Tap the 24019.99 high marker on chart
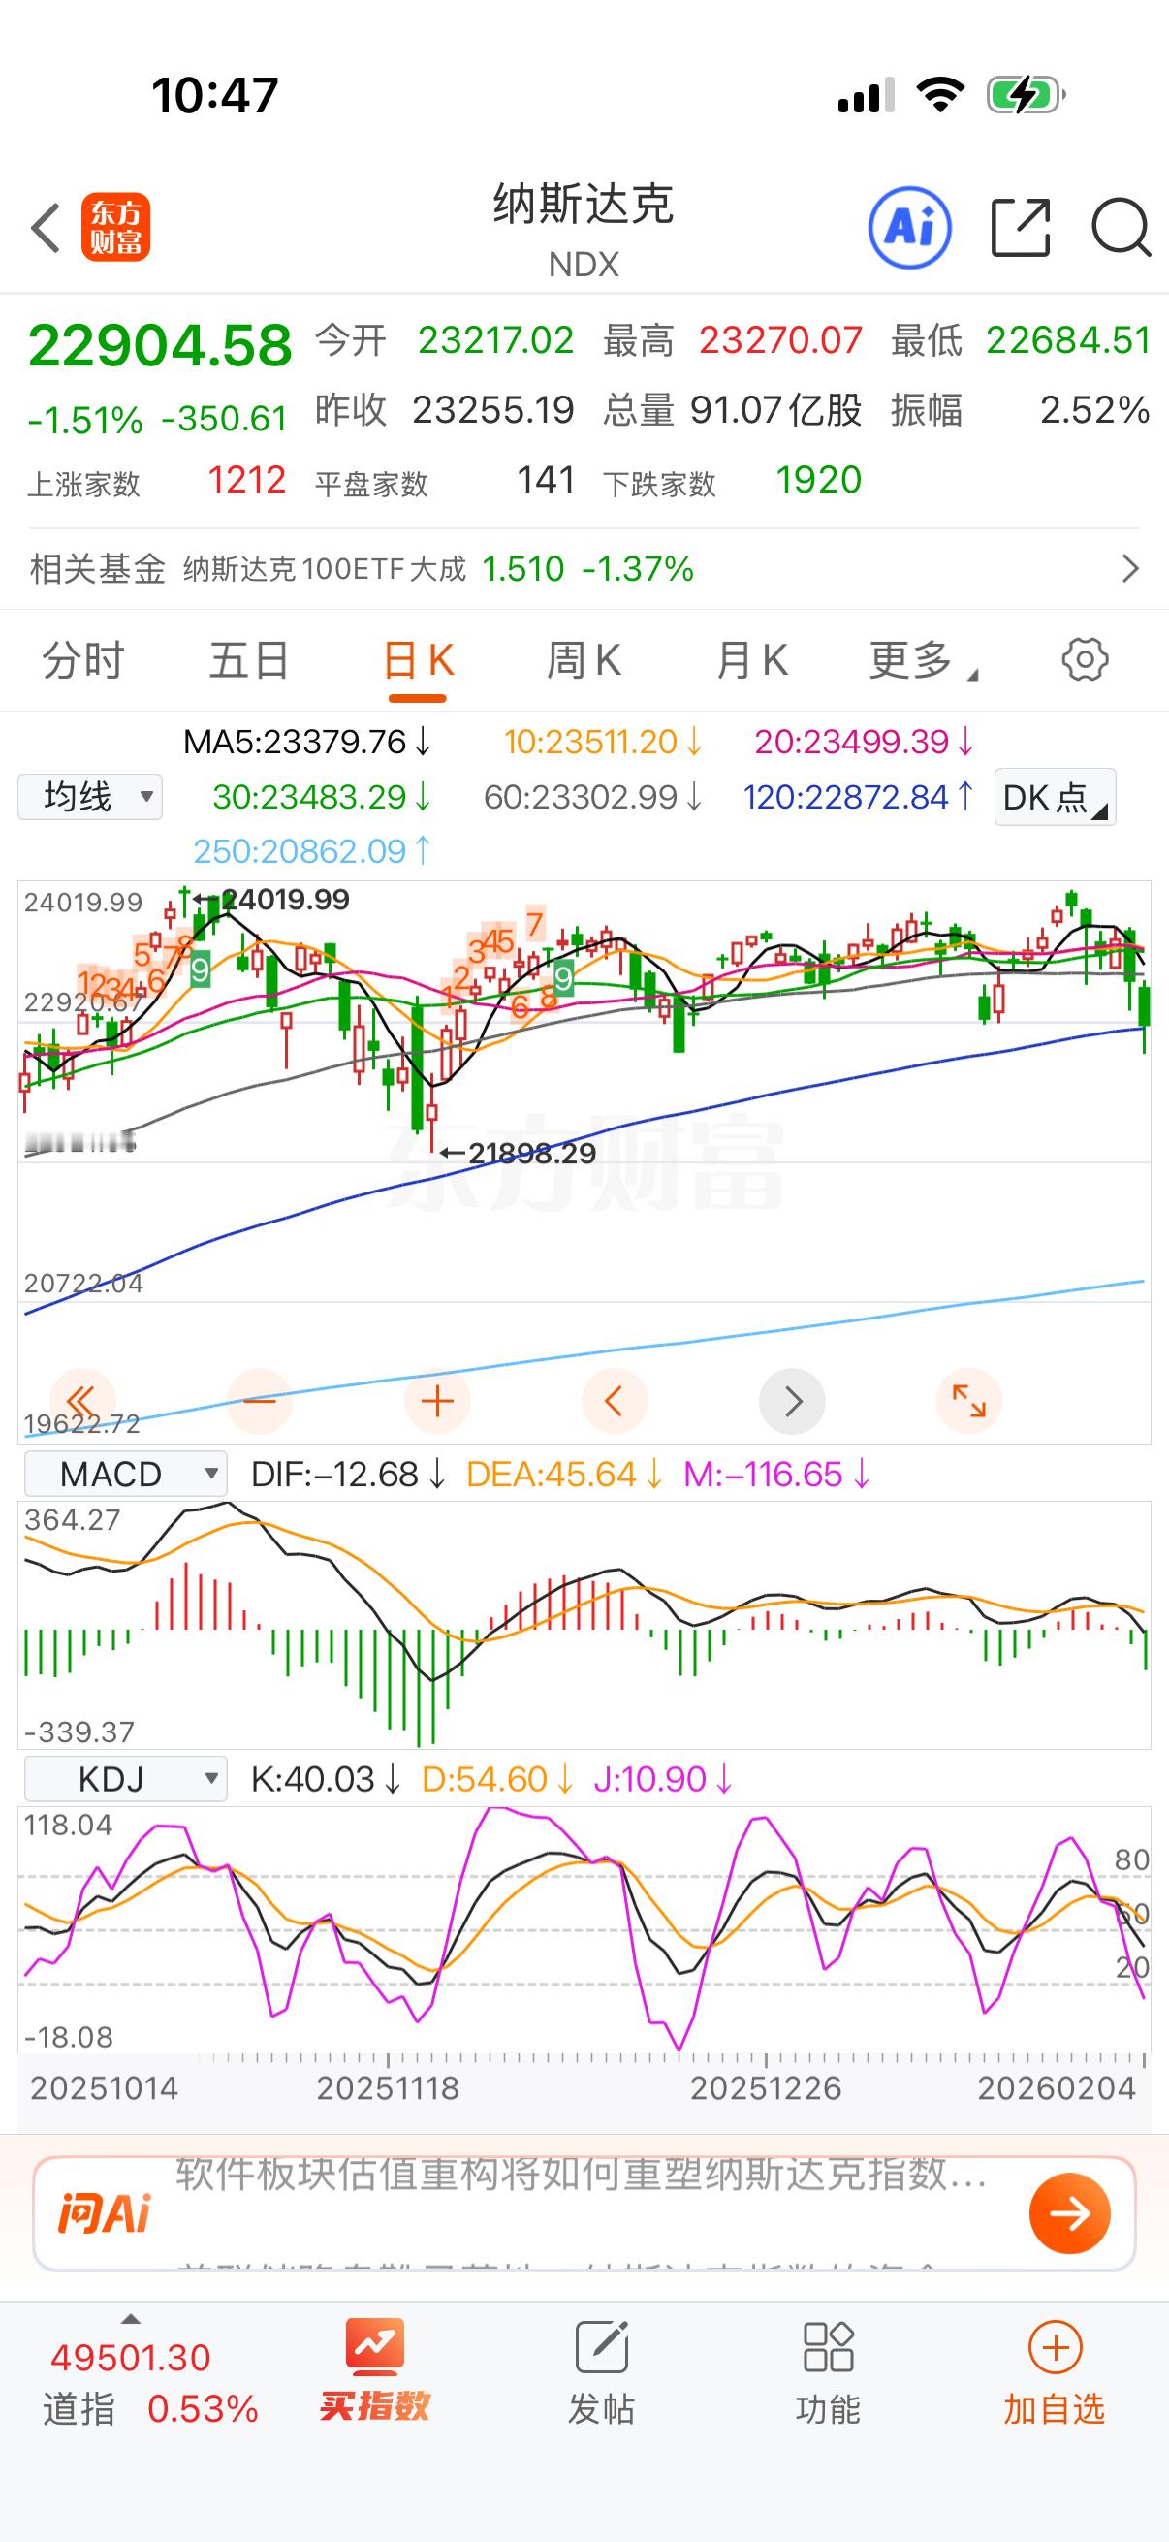This screenshot has height=2542, width=1169. tap(271, 899)
